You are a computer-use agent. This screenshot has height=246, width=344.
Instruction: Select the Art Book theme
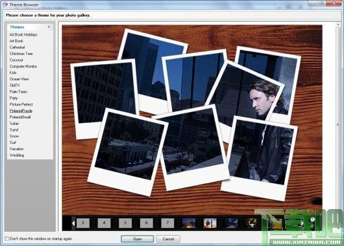click(16, 41)
